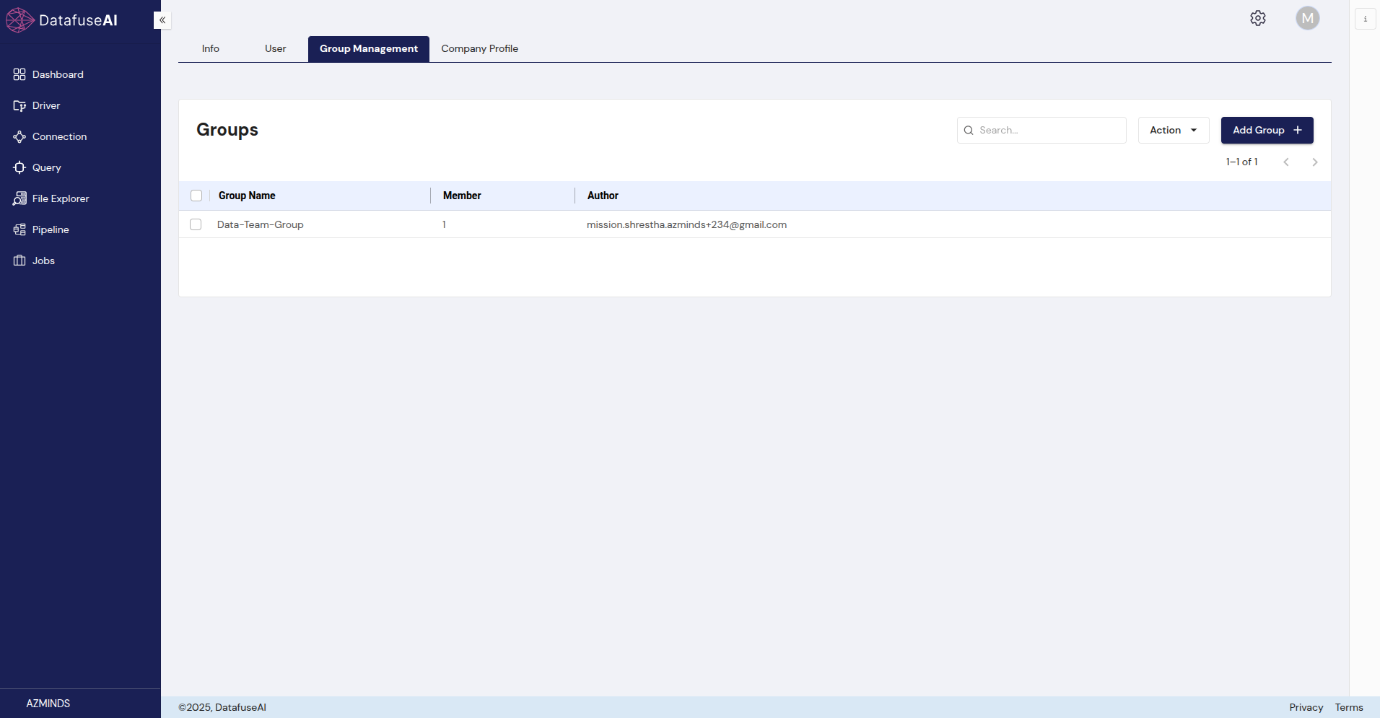Open settings via the gear icon

pyautogui.click(x=1257, y=17)
